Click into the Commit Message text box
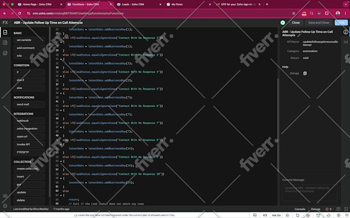350x218 pixels. [x=310, y=193]
